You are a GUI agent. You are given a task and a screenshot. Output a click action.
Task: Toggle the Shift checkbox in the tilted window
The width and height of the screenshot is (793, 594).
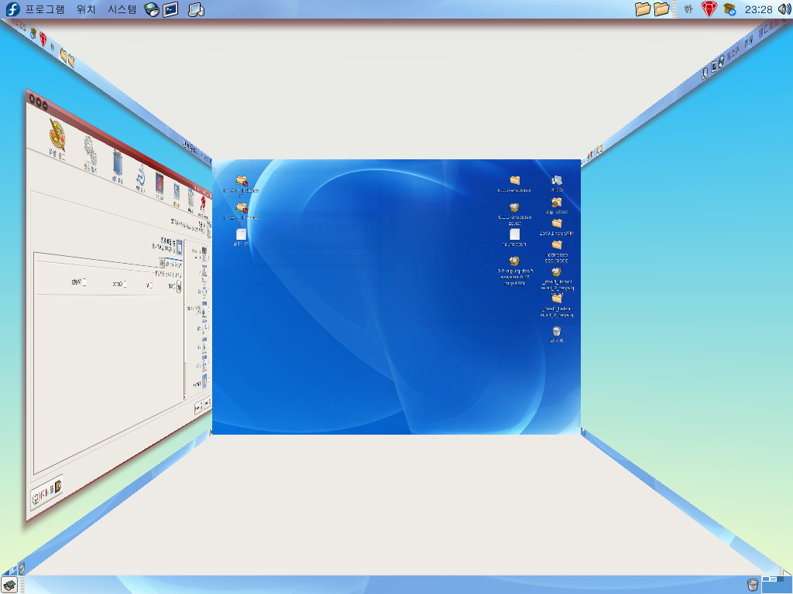173,287
